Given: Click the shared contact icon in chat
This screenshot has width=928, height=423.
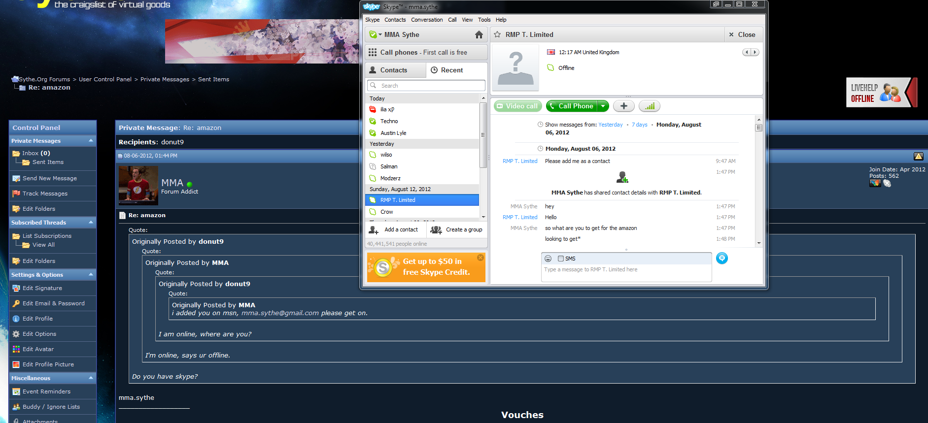Looking at the screenshot, I should pos(622,177).
